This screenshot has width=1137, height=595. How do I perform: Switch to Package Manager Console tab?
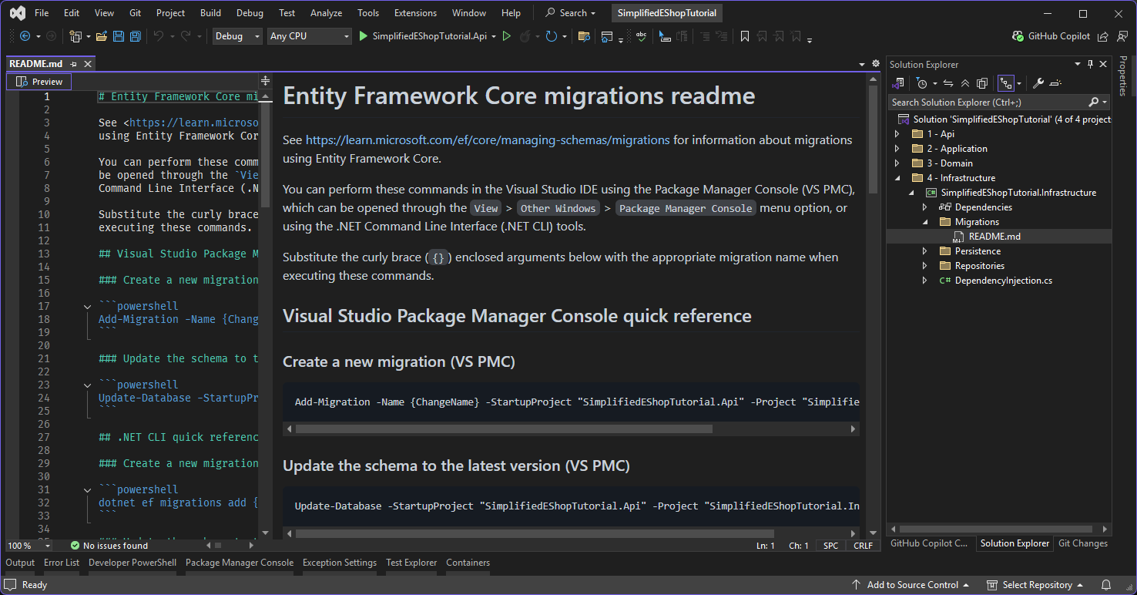(x=240, y=563)
